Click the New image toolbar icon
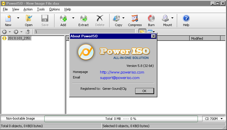 [8, 18]
